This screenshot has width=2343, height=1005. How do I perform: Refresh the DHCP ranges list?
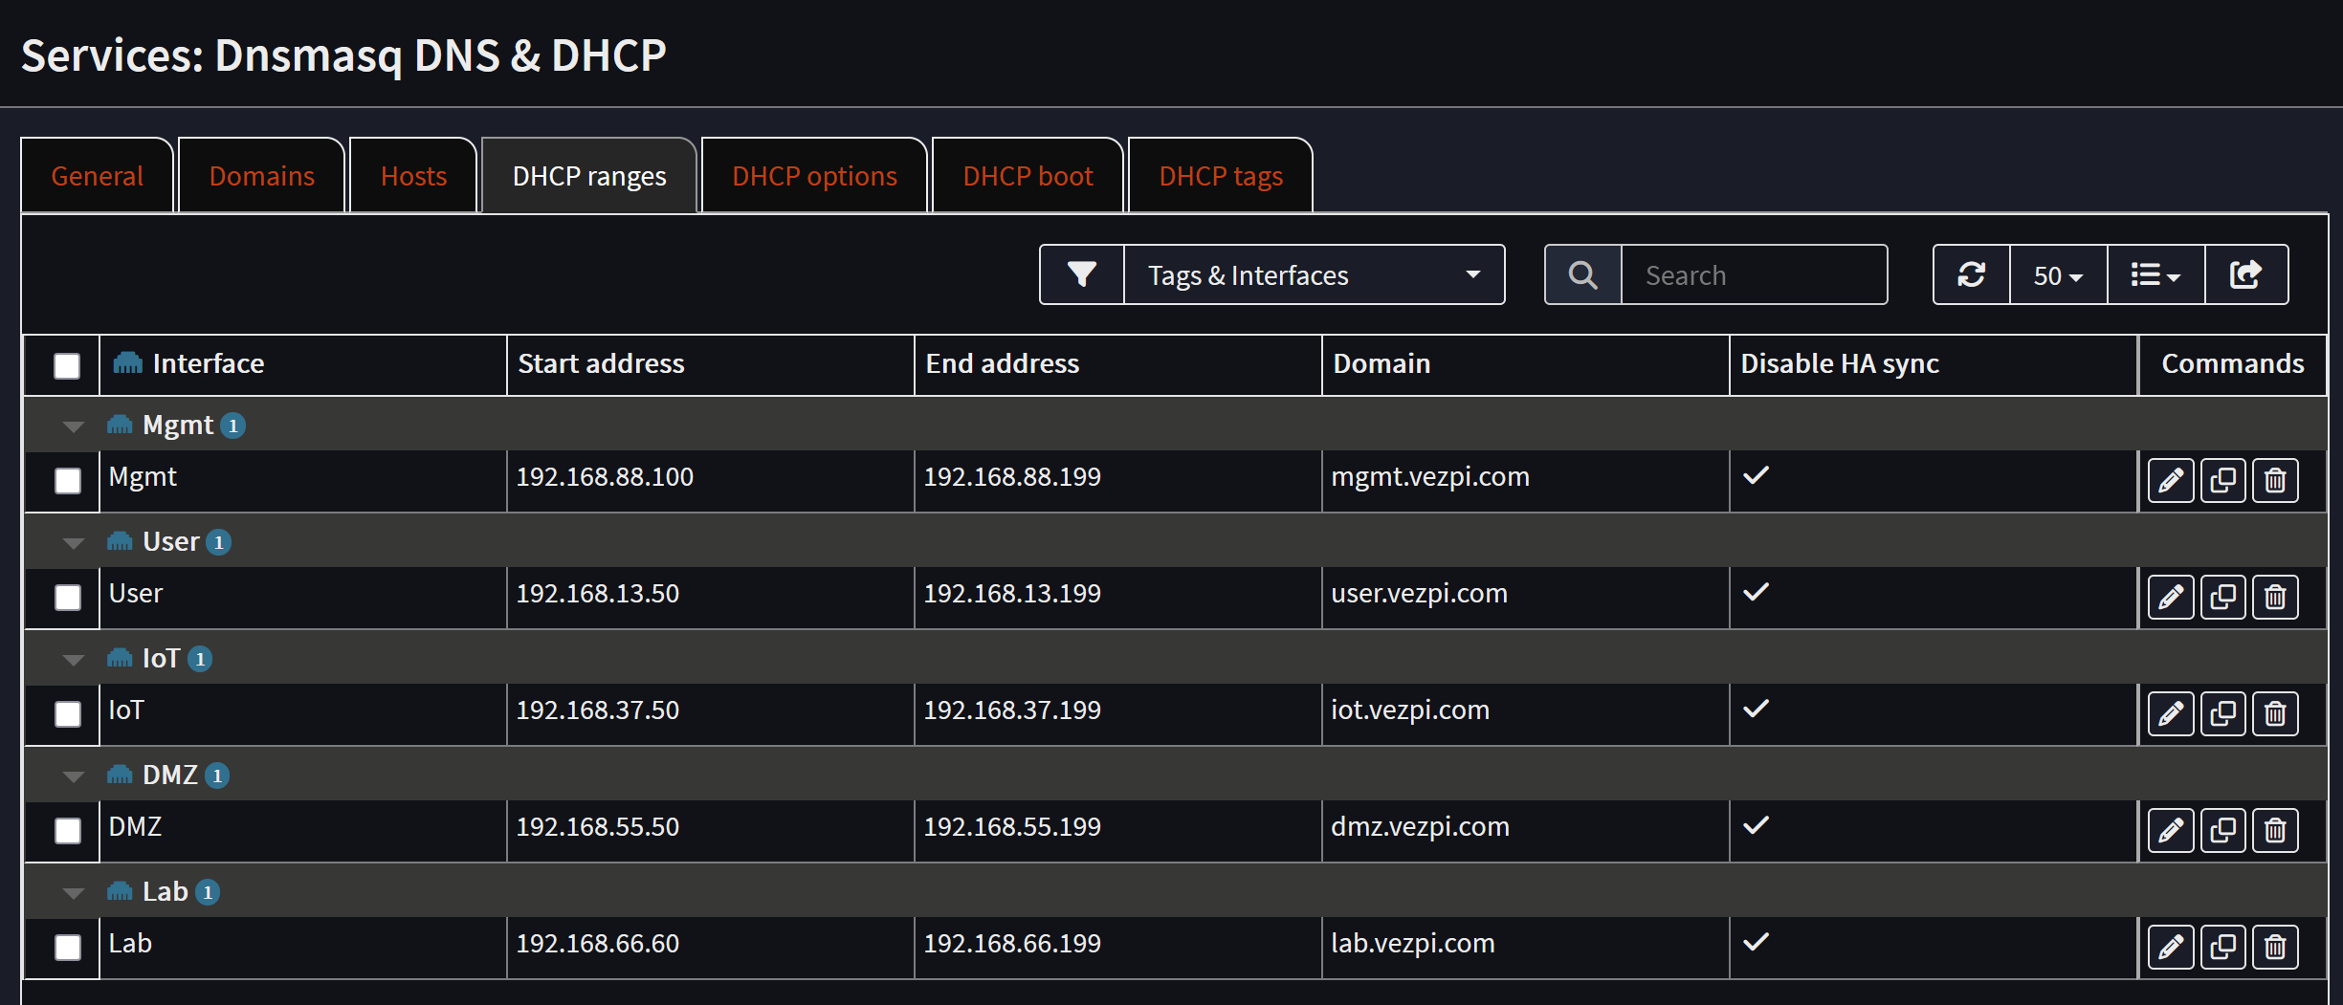tap(1970, 274)
